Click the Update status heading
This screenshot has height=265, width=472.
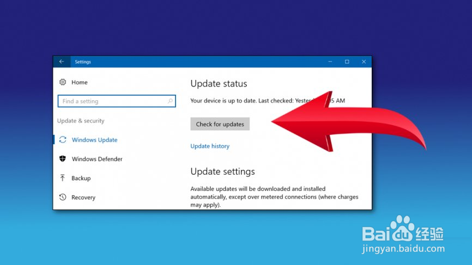(219, 83)
